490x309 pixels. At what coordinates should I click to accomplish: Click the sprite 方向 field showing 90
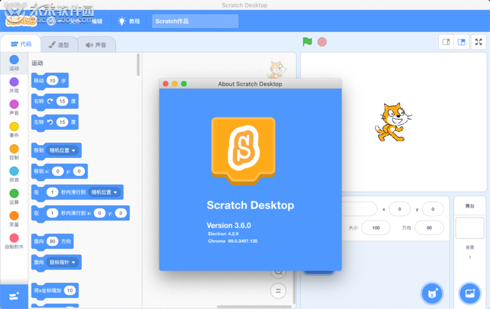pos(429,227)
